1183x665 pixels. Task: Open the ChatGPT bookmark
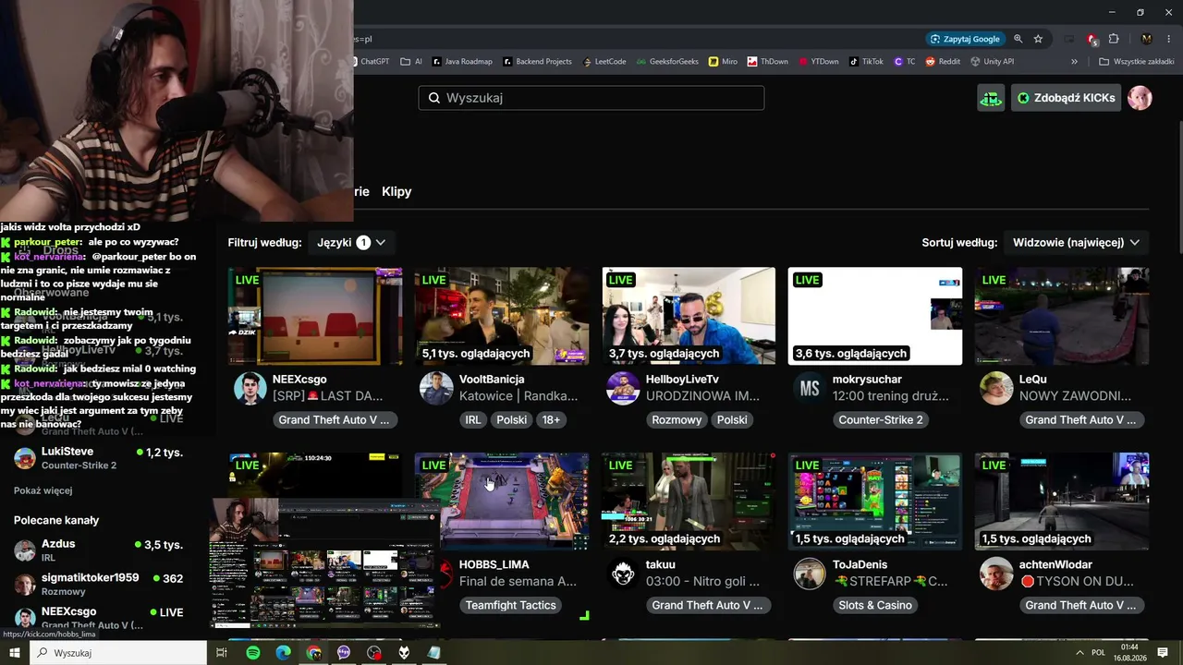370,62
